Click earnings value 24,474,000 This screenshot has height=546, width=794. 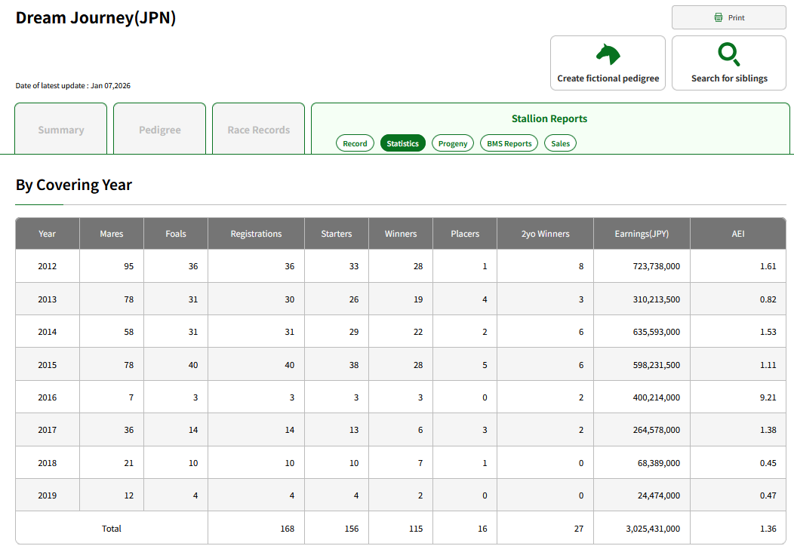659,495
